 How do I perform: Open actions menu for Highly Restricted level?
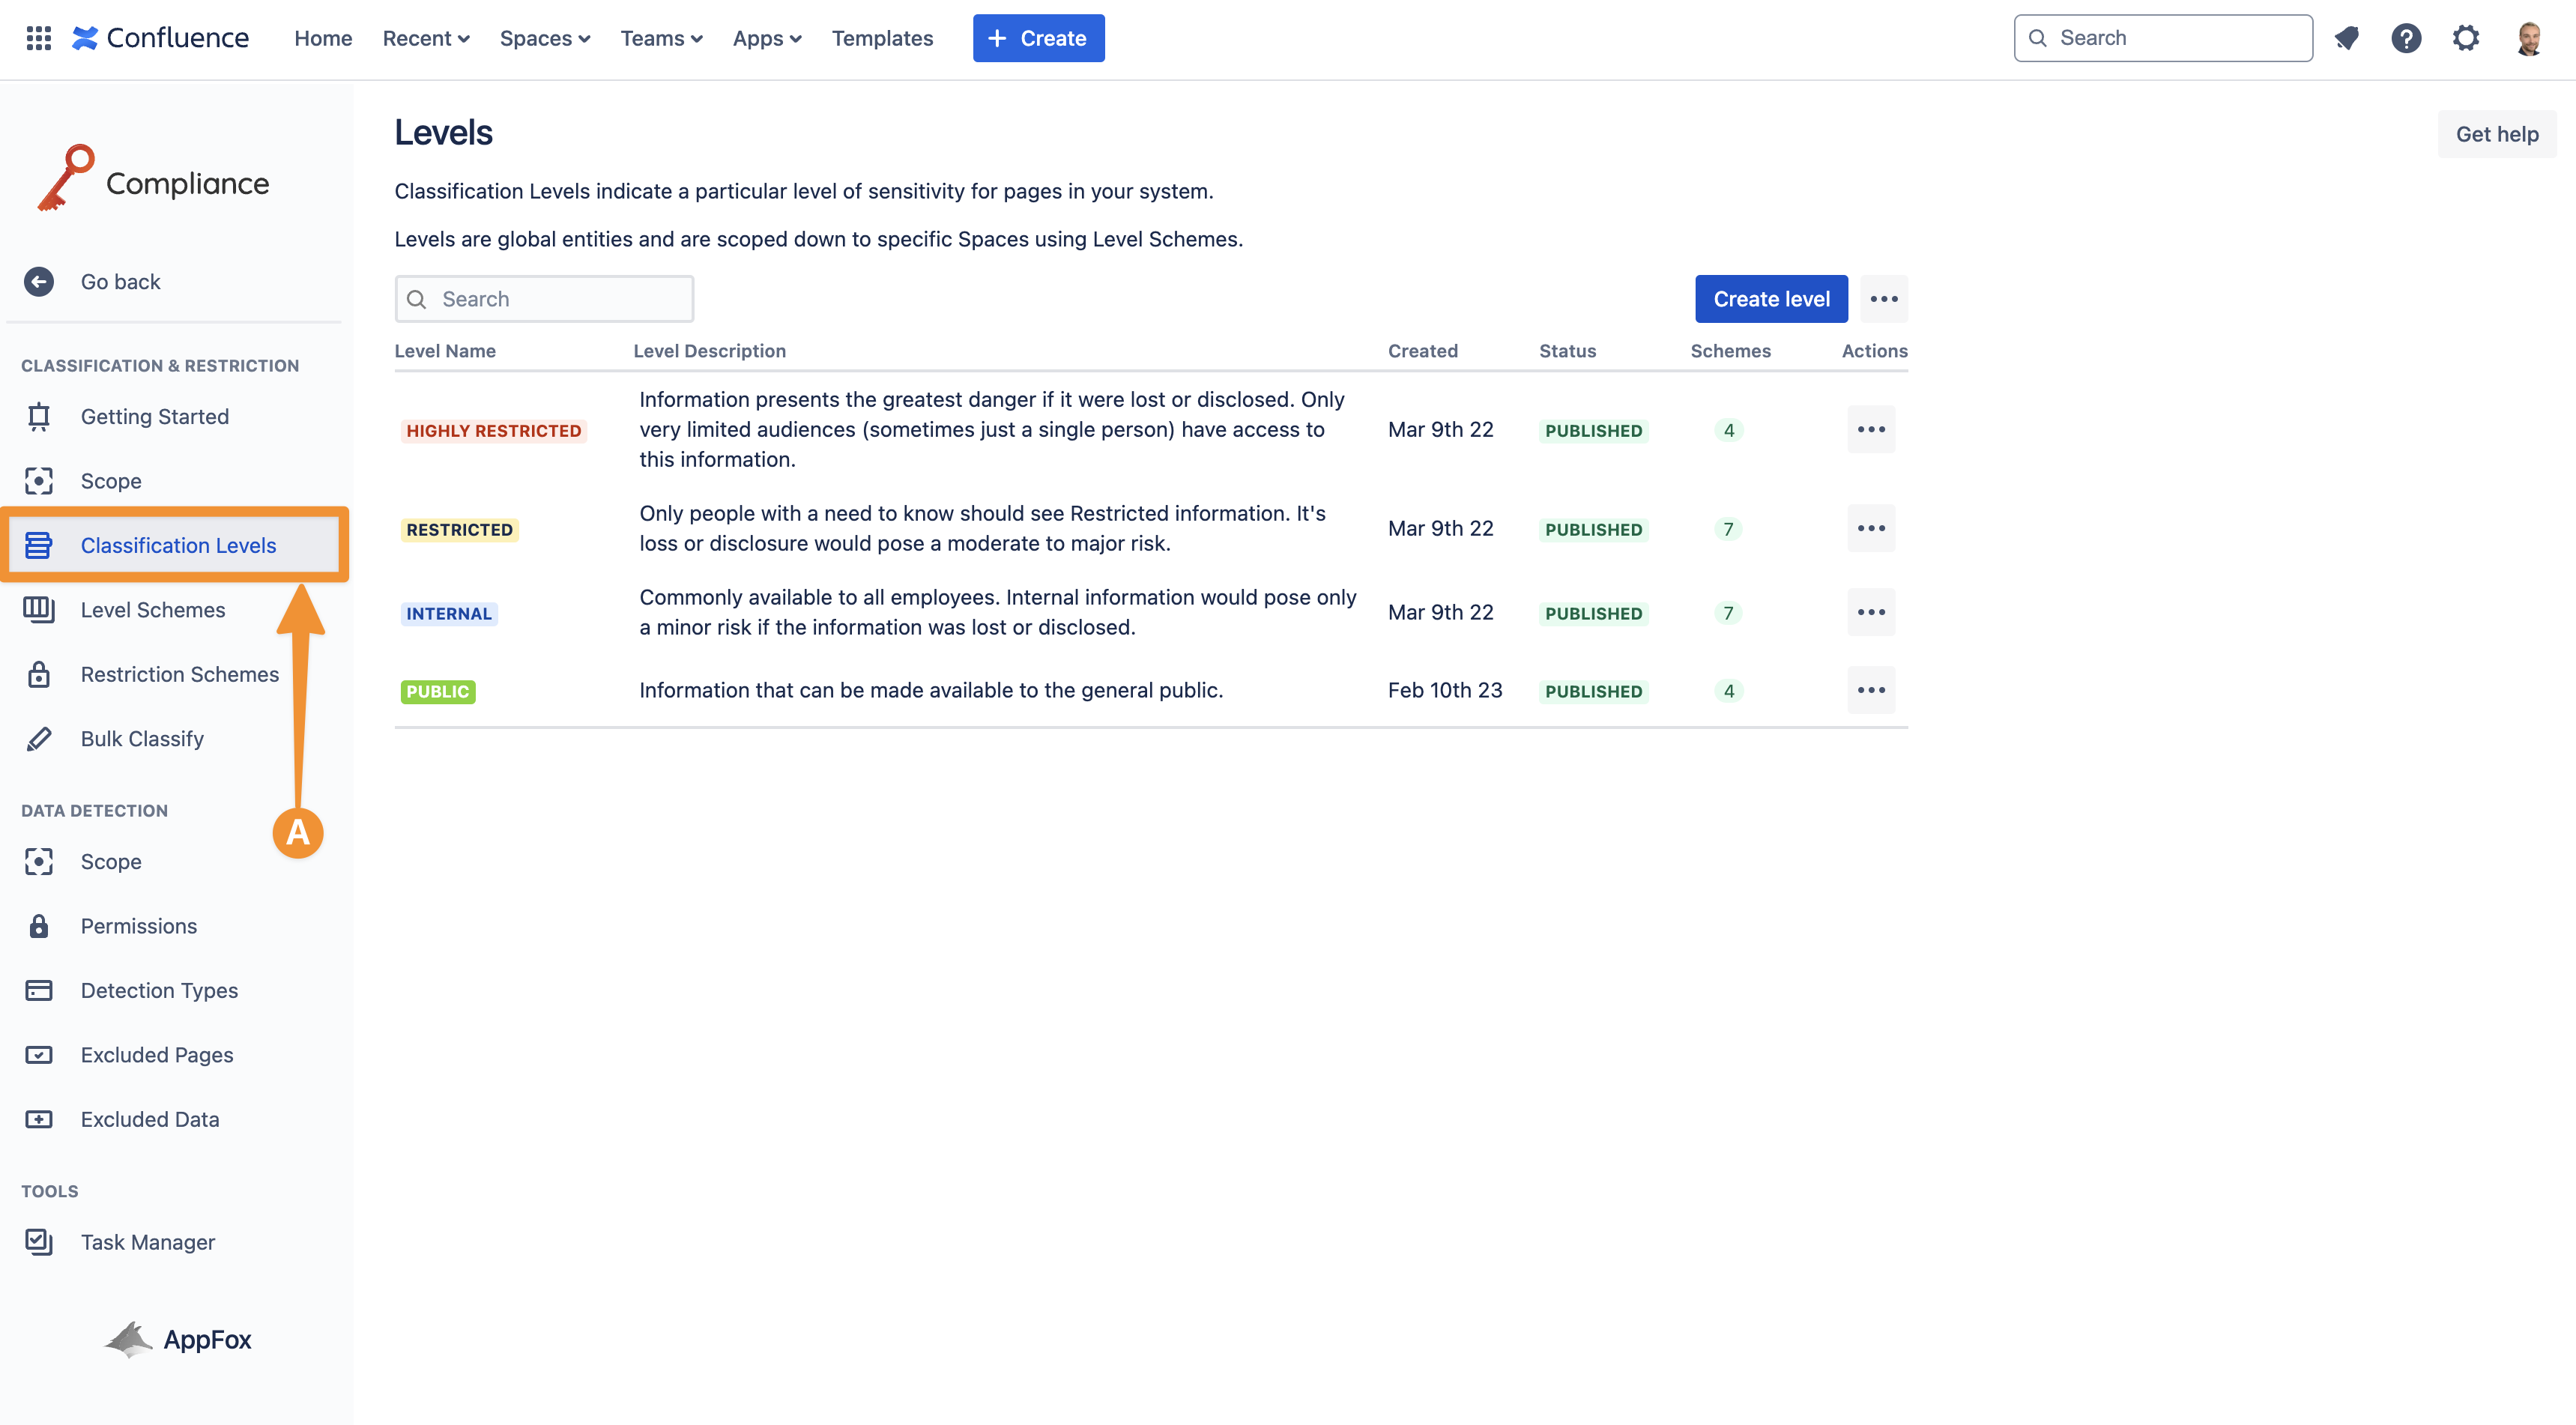click(x=1870, y=430)
